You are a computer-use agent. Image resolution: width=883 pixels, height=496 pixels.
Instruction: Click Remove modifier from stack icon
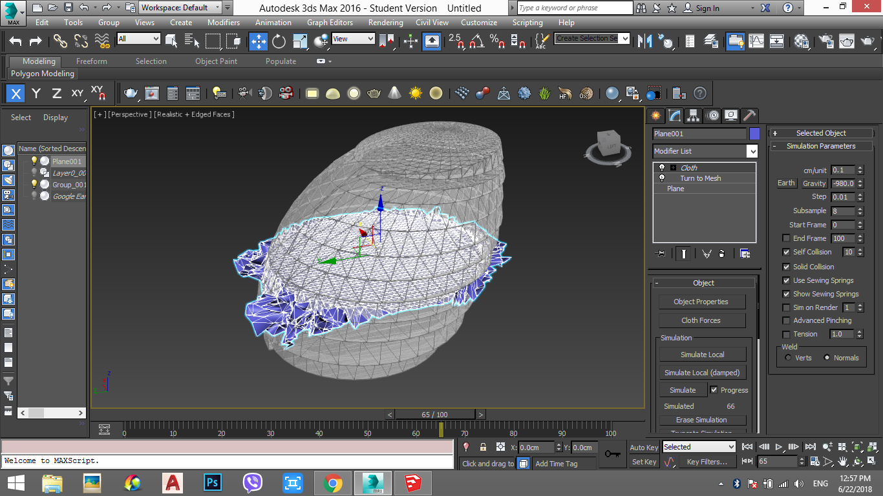pos(722,254)
